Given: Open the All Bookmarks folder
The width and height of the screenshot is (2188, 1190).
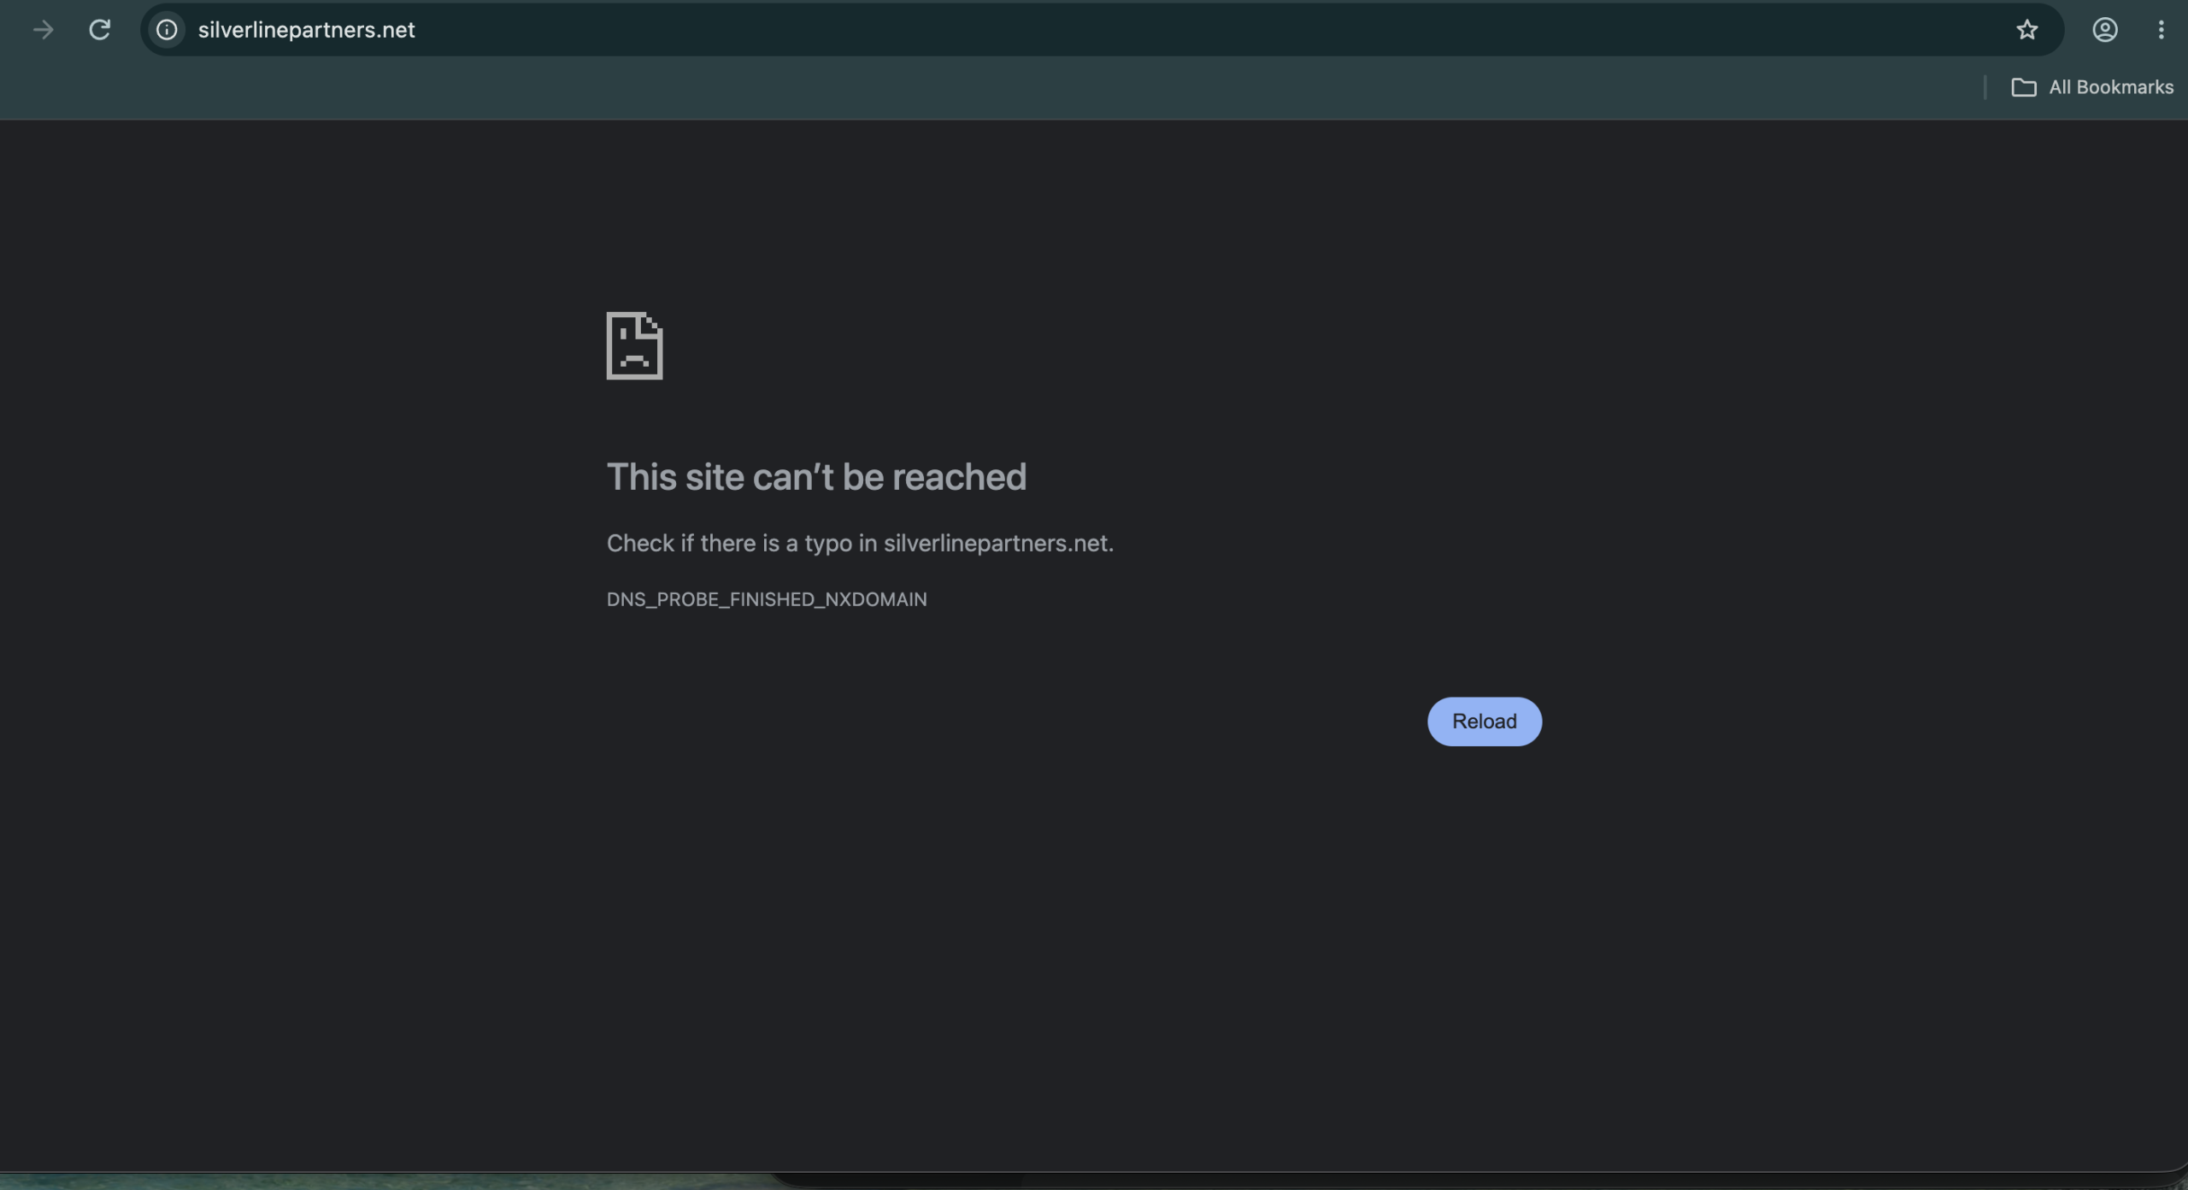Looking at the screenshot, I should [2091, 87].
